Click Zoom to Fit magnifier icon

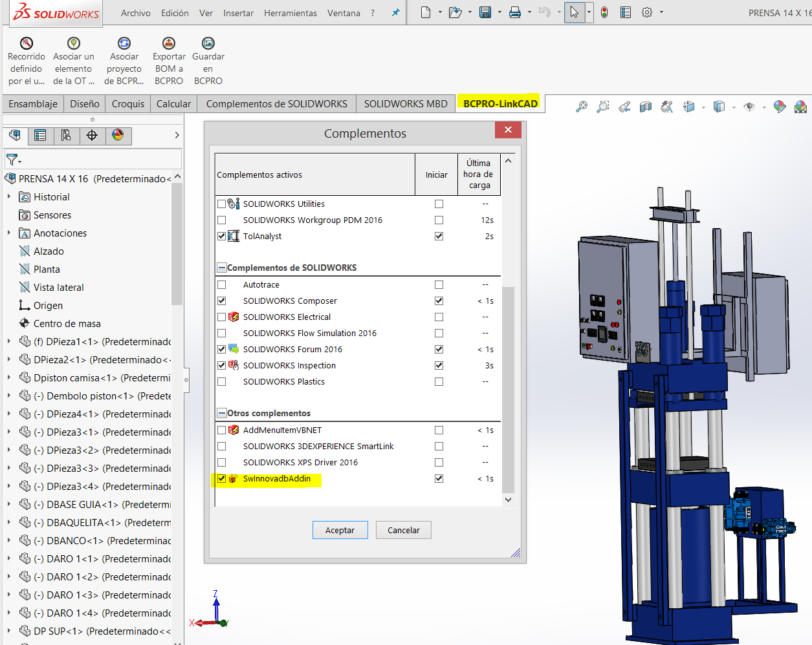[582, 107]
